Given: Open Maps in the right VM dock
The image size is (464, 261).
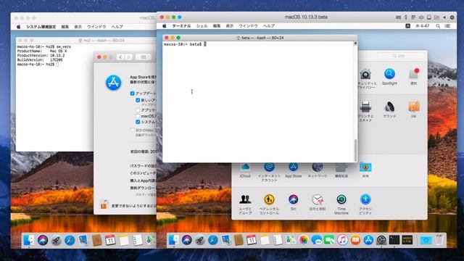Looking at the screenshot, I should [x=290, y=240].
